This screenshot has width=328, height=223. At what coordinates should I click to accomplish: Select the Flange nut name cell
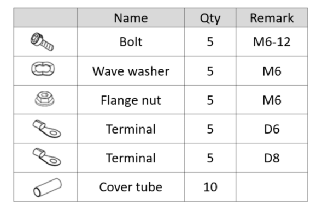pyautogui.click(x=131, y=100)
